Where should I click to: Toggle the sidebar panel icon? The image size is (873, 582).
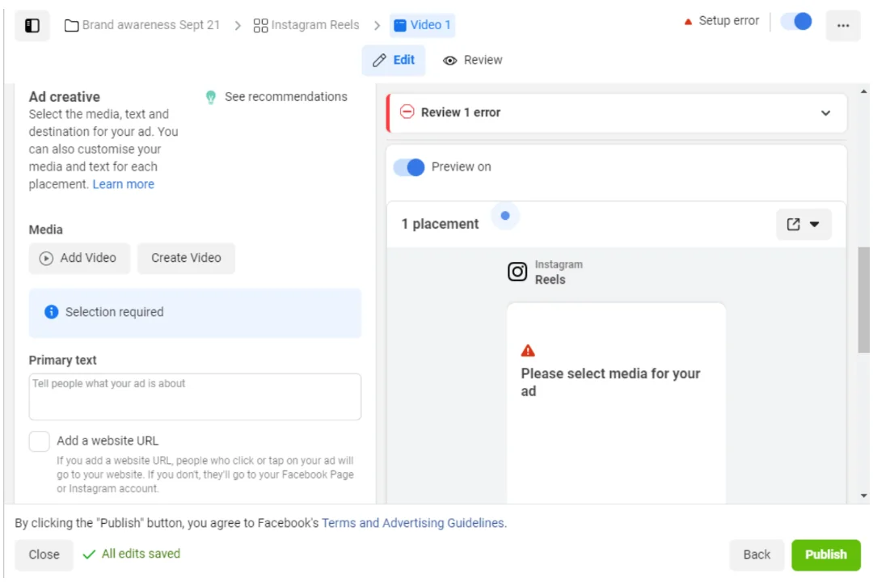[x=32, y=25]
